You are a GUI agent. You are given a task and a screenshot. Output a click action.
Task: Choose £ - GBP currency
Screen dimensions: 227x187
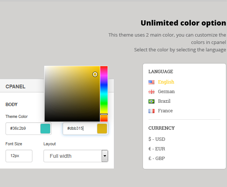[x=157, y=158]
